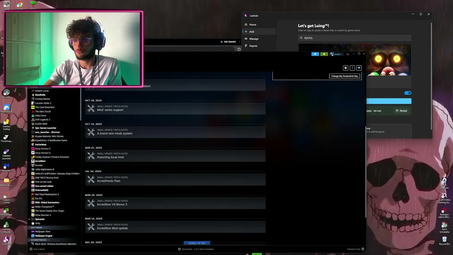
Task: Select Counter-Strike 2 in library list
Action: coord(43,103)
